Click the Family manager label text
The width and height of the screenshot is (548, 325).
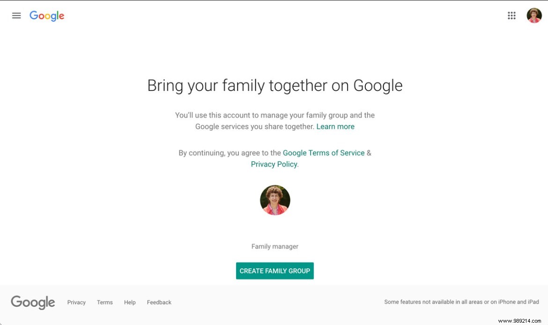pyautogui.click(x=275, y=246)
